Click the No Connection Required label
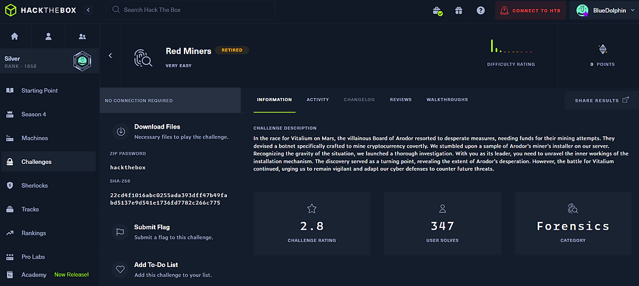Screen dimensions: 639x286 click(x=138, y=101)
